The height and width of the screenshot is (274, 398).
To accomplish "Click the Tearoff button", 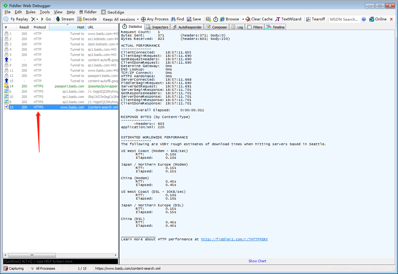I will 316,19.
